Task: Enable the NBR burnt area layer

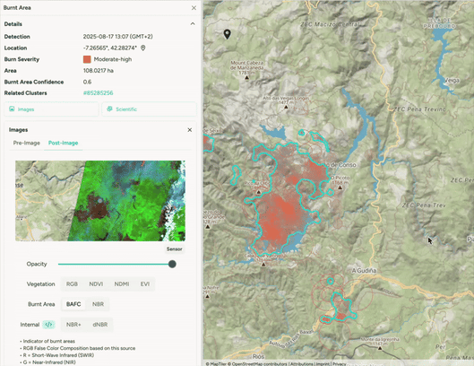Action: point(98,304)
